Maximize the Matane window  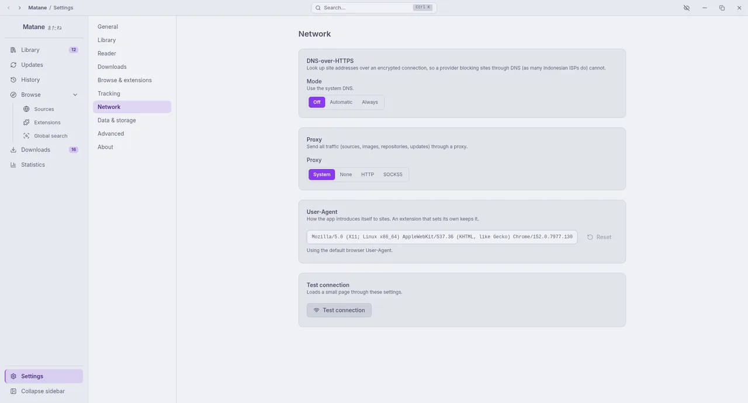point(722,8)
